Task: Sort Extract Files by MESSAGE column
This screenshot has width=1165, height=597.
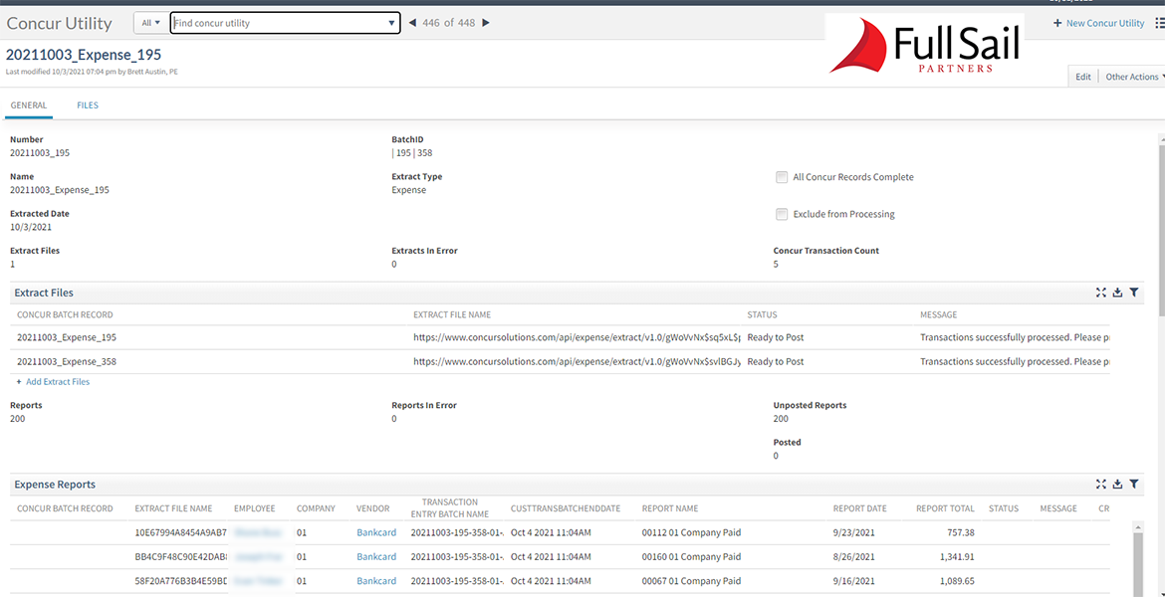Action: pos(938,314)
